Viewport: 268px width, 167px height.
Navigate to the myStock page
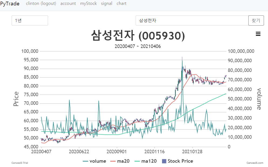click(88, 4)
